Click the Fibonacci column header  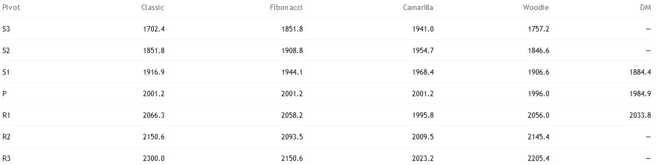click(286, 7)
